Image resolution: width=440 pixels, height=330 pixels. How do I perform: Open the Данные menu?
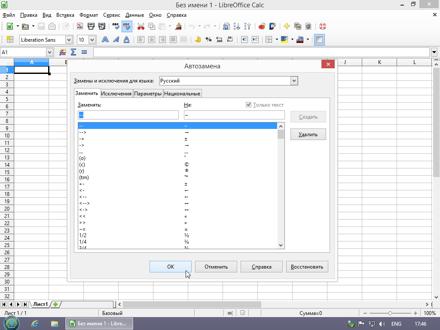(x=134, y=15)
